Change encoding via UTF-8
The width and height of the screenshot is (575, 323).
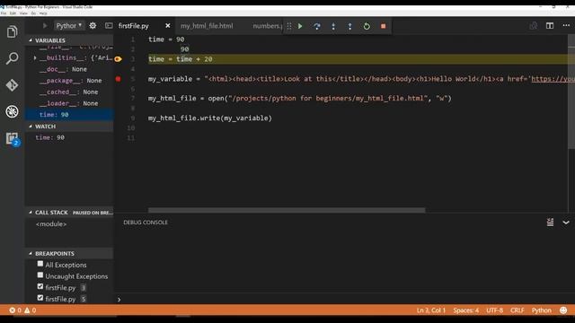495,310
